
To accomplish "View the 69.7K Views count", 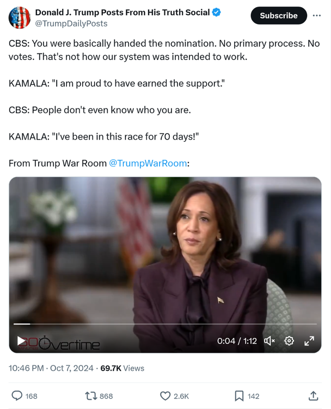I will (x=122, y=368).
